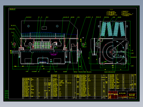This screenshot has height=107, width=143.
Task: Click the left circular lifting hole on top cover
Action: pos(29,26)
